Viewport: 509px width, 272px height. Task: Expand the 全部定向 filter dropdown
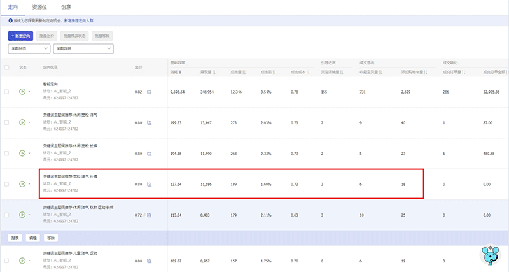(83, 48)
